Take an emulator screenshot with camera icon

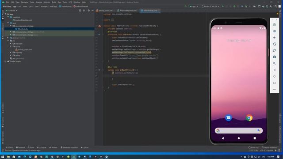pyautogui.click(x=274, y=57)
